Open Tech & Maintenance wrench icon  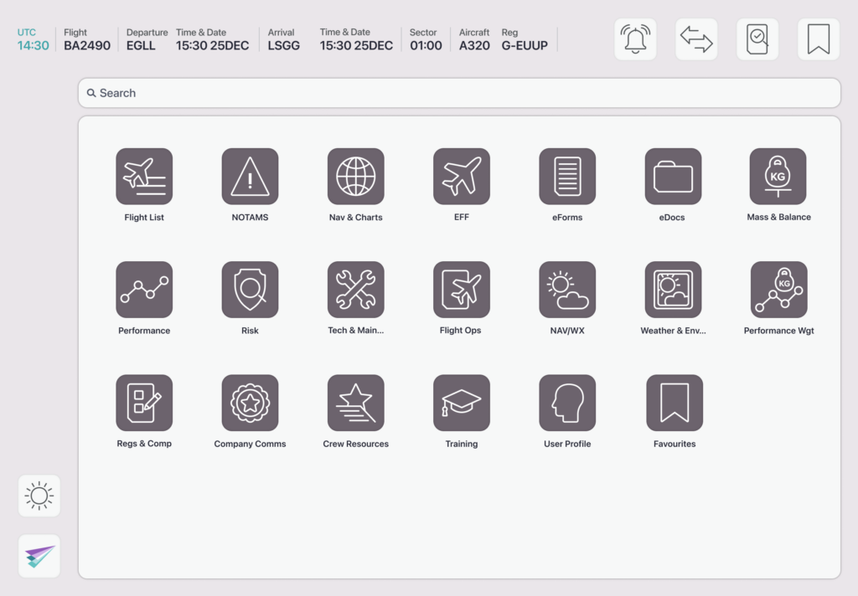tap(355, 290)
